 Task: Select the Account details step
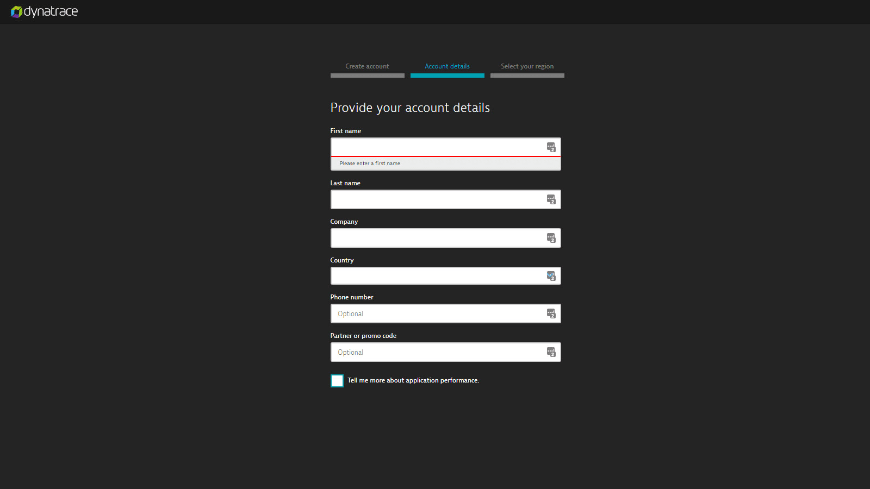[447, 66]
